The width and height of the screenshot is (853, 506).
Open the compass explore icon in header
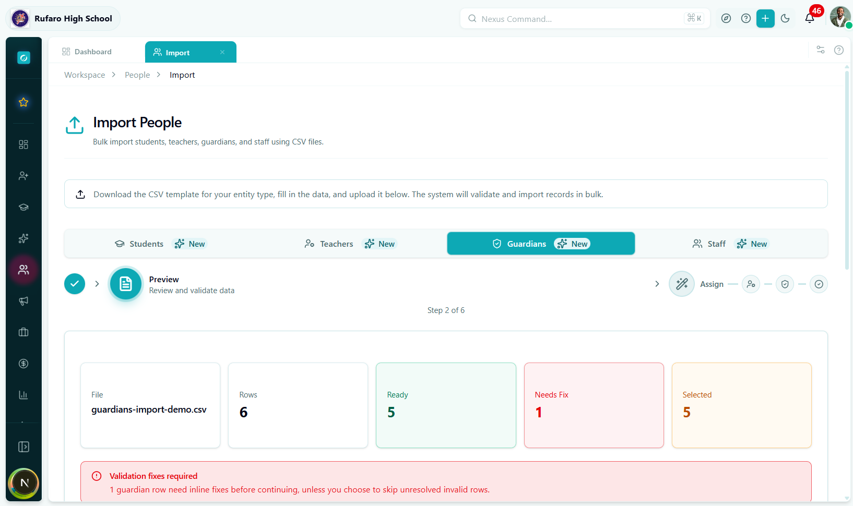click(x=726, y=19)
